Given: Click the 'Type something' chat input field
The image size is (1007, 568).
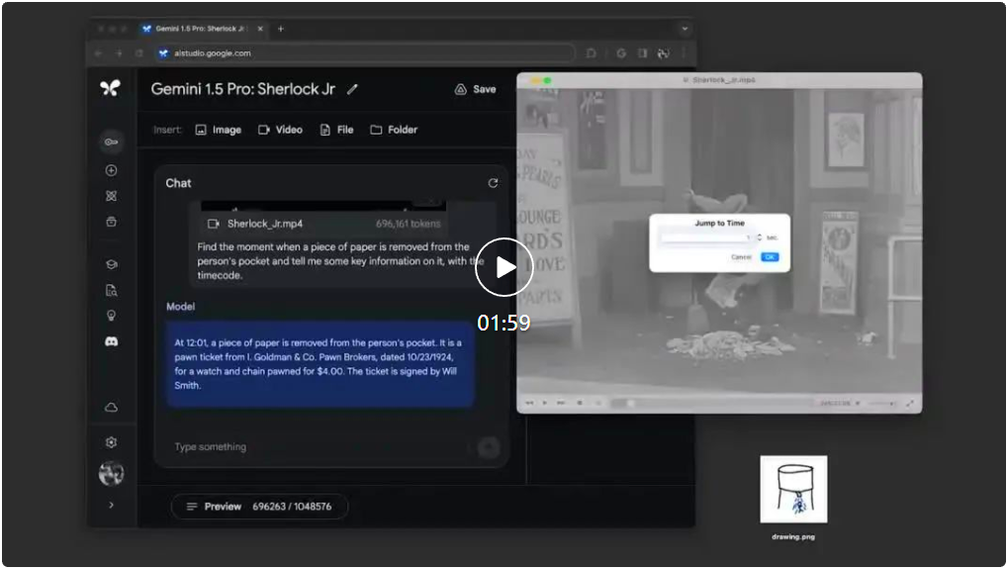Looking at the screenshot, I should [317, 447].
